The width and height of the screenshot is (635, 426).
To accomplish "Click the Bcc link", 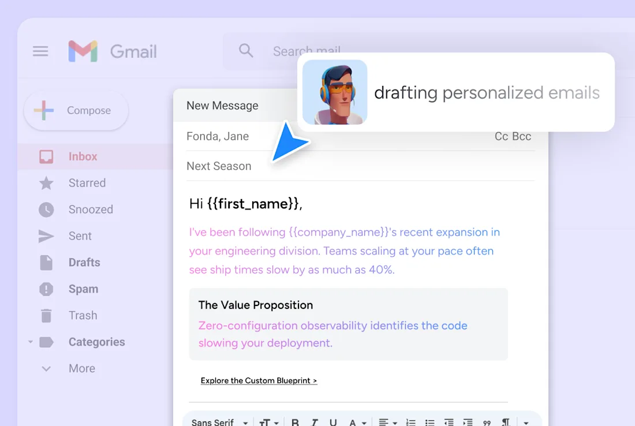I will (x=522, y=136).
